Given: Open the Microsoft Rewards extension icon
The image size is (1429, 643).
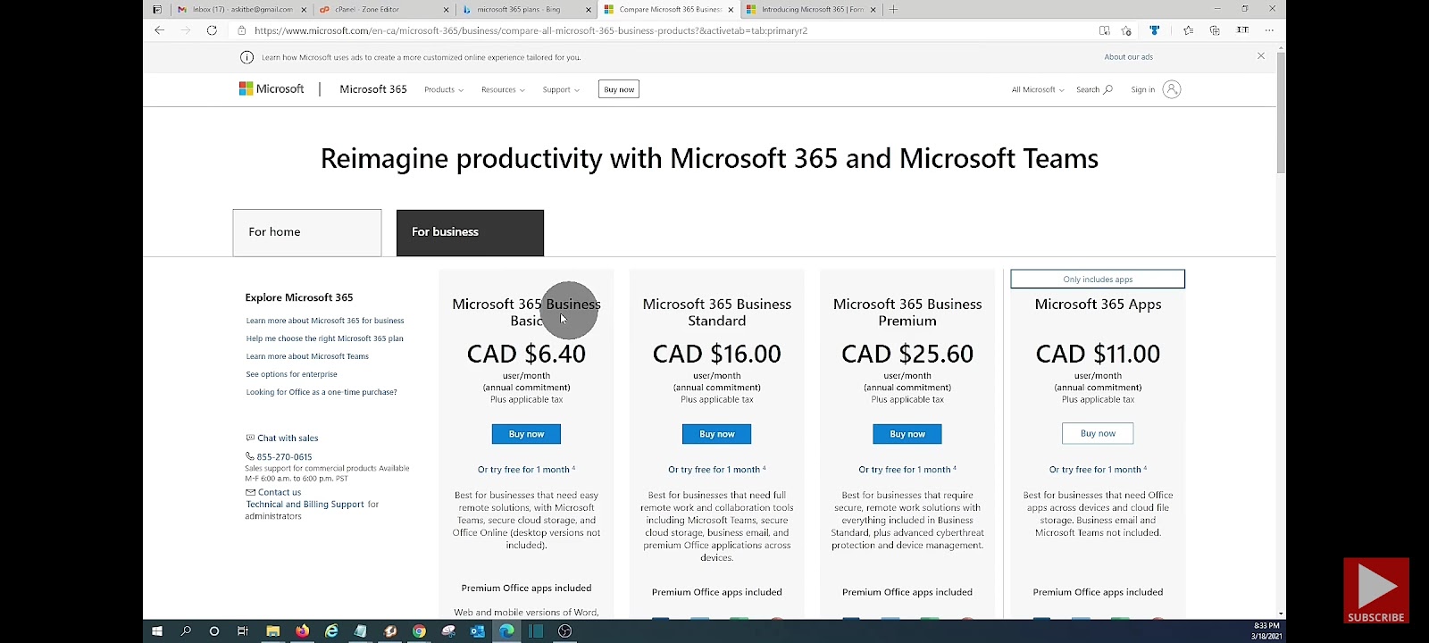Looking at the screenshot, I should 1155,30.
